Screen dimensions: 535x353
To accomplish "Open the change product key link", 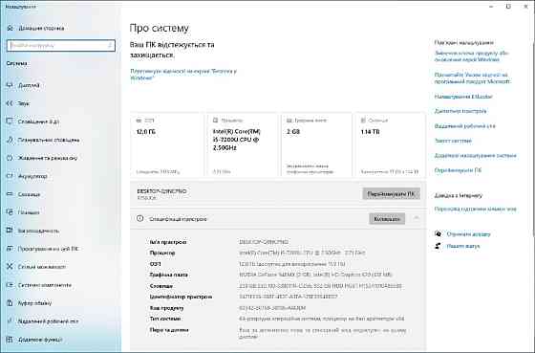I will pos(472,56).
